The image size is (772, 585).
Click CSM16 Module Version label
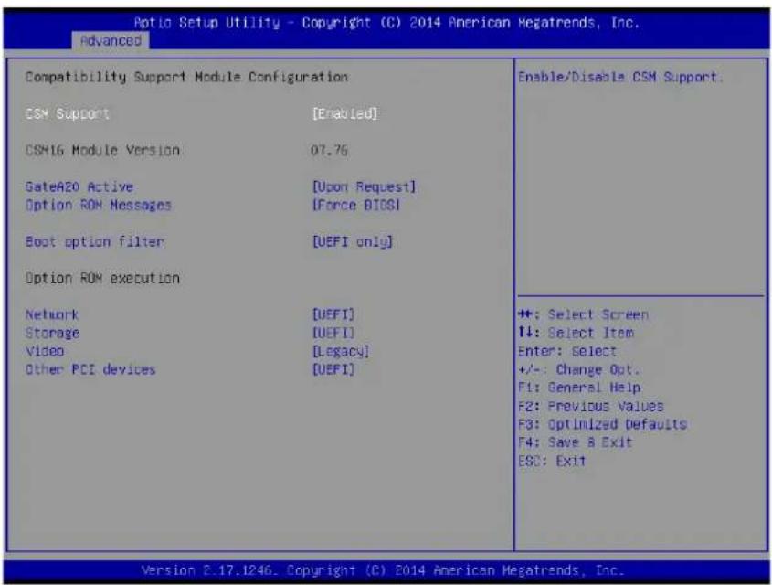102,150
